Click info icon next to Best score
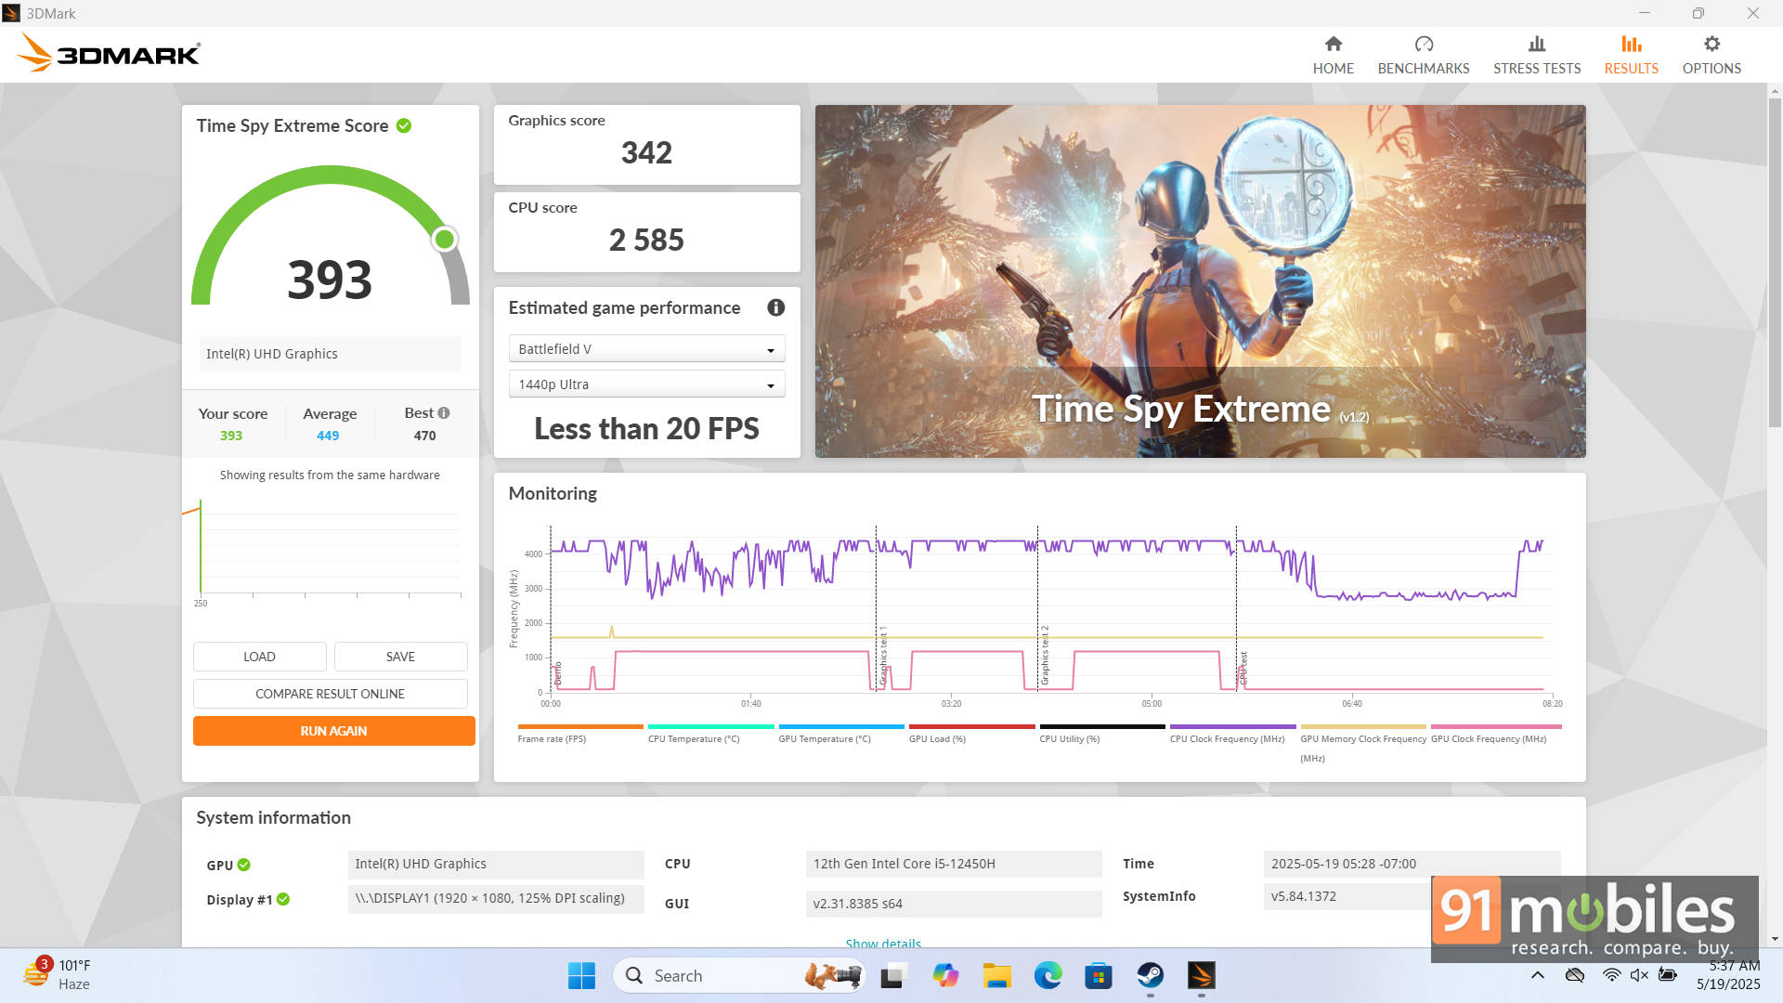This screenshot has height=1003, width=1783. coord(444,412)
